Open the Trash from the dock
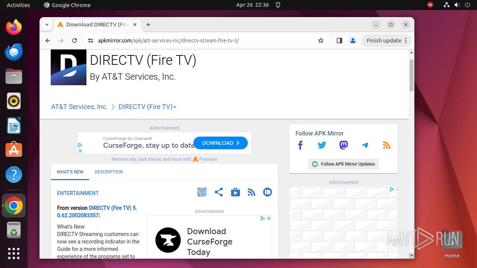 [x=14, y=230]
